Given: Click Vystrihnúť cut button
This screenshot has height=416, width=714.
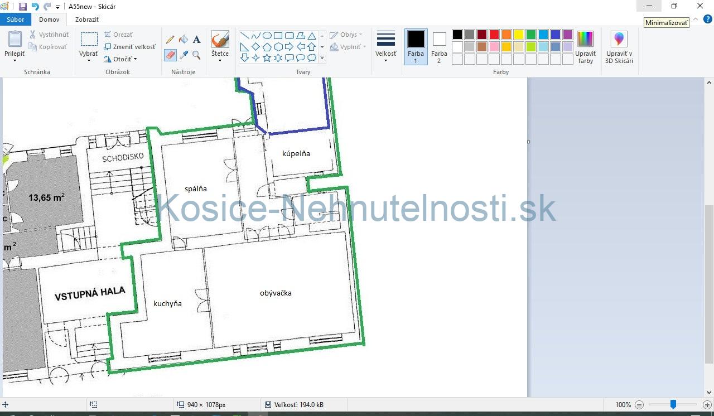Looking at the screenshot, I should [49, 35].
